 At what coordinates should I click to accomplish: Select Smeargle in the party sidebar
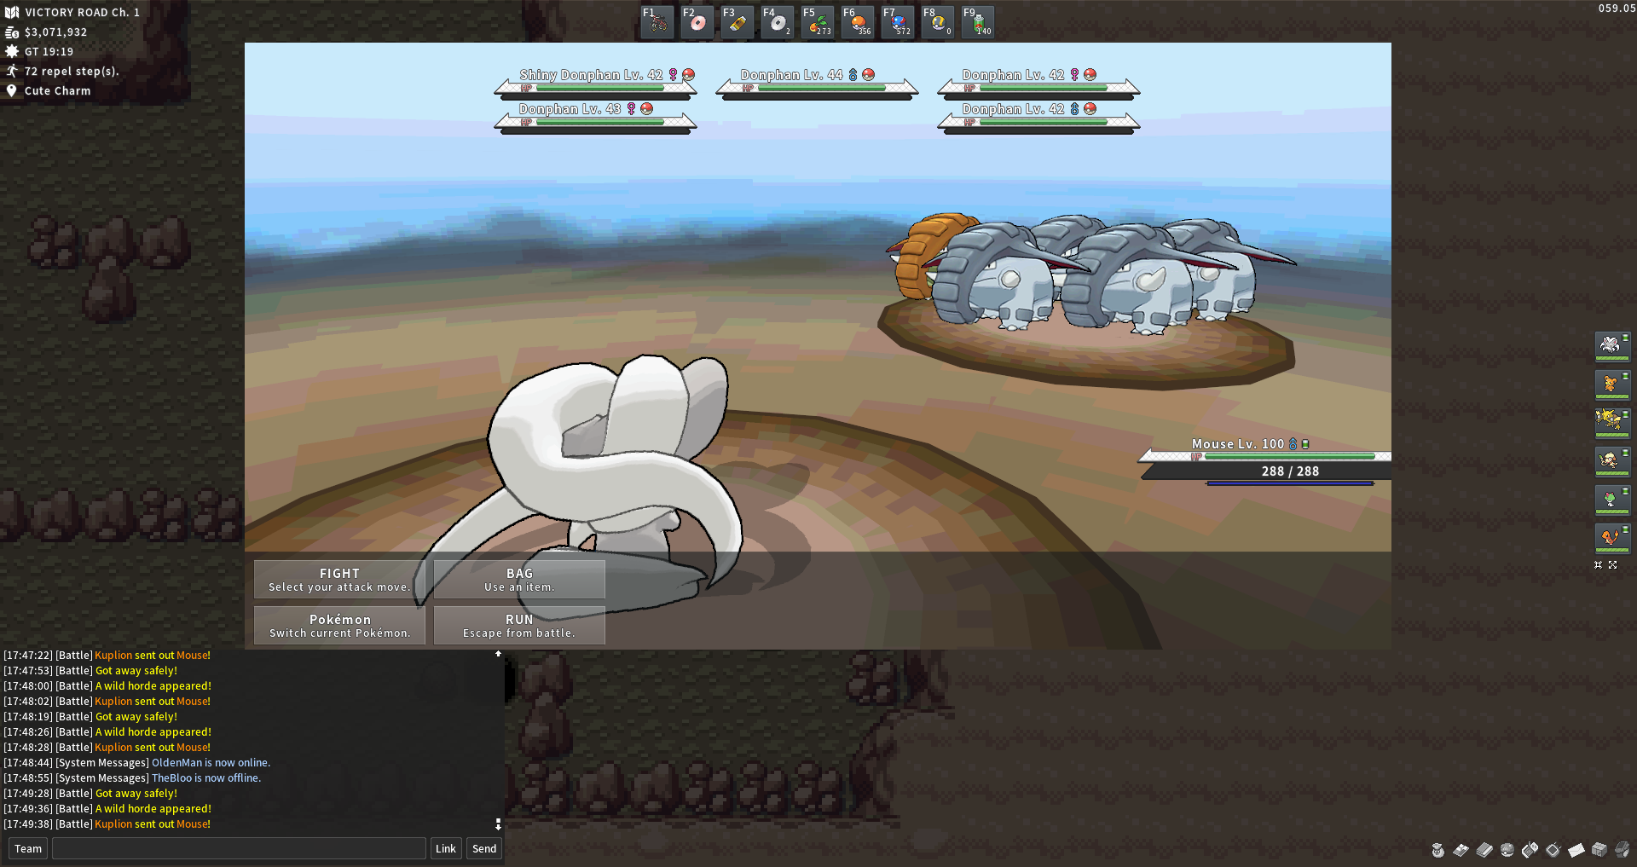tap(1611, 461)
